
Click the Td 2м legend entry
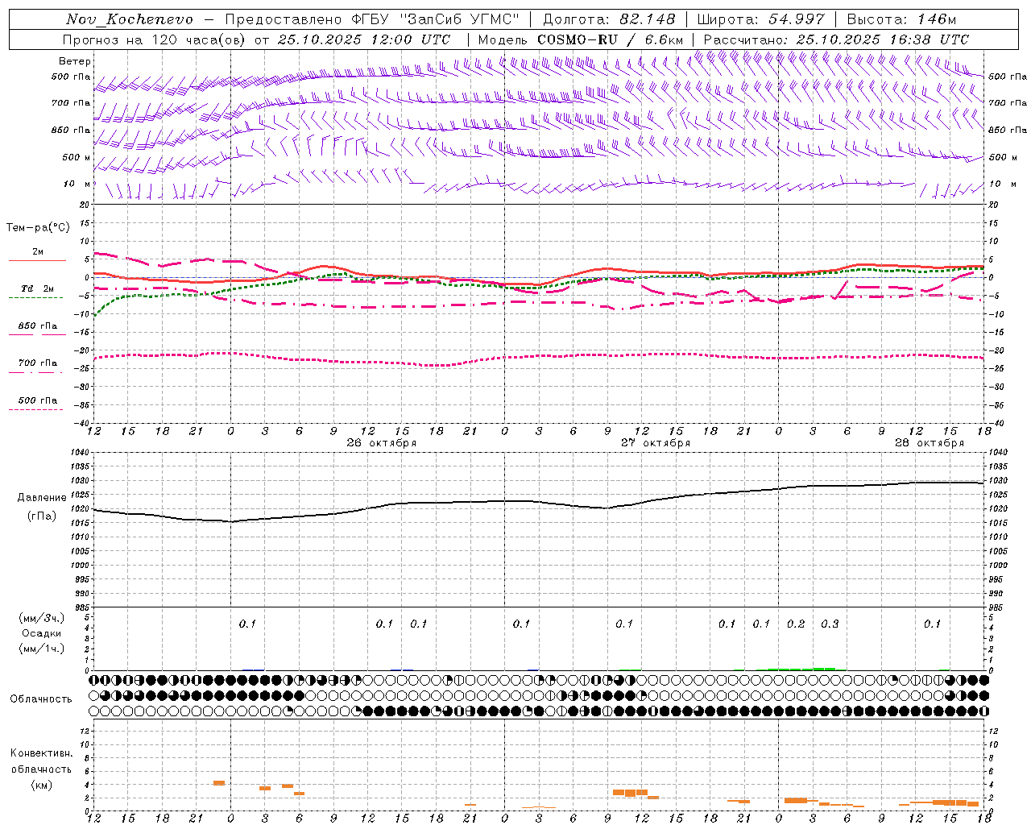click(x=38, y=288)
